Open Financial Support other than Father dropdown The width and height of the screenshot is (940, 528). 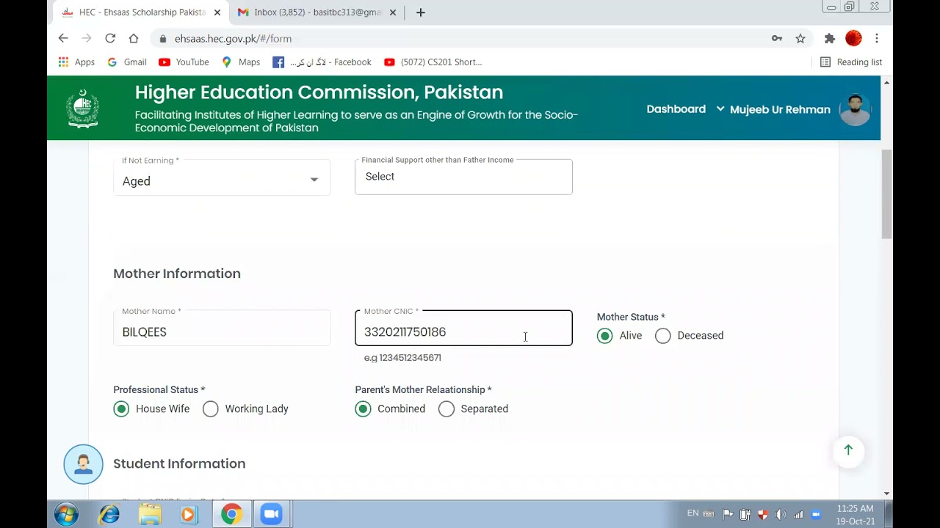pos(463,177)
